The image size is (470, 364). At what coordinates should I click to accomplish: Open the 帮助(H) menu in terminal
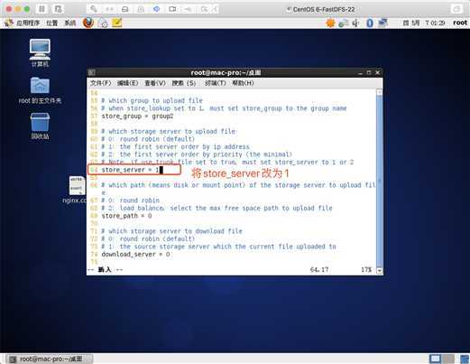pos(243,83)
